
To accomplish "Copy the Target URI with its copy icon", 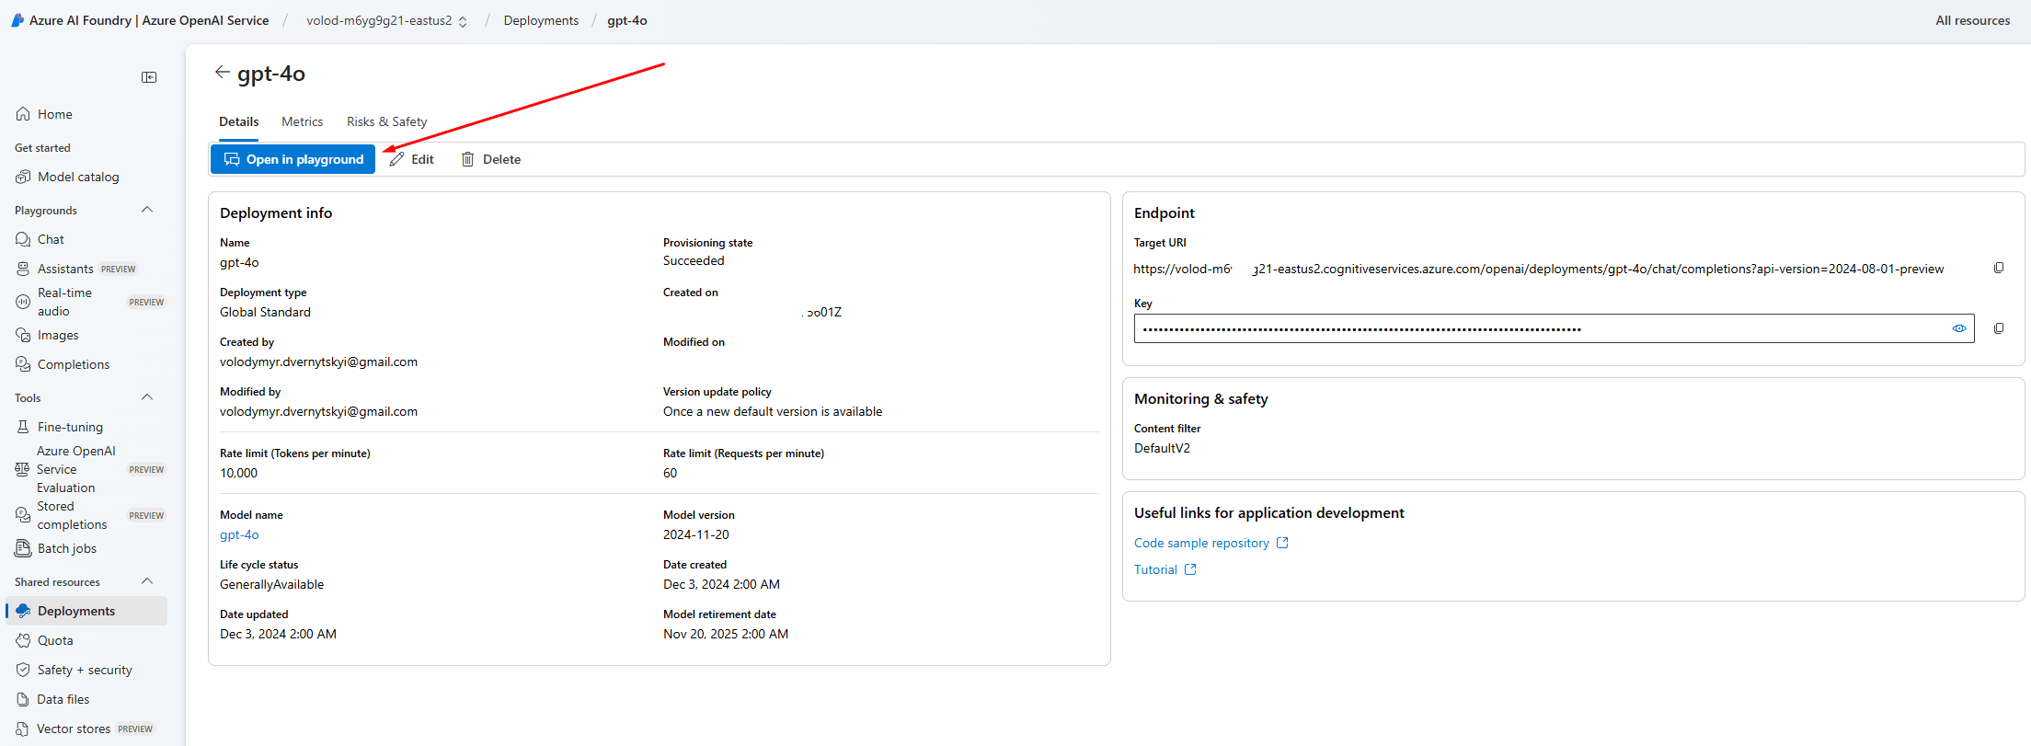I will pyautogui.click(x=1999, y=268).
